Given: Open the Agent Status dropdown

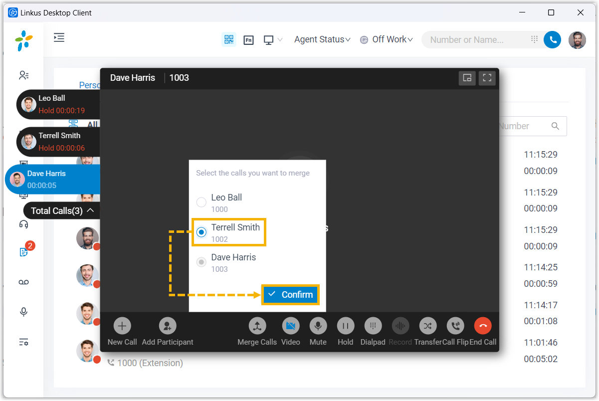Looking at the screenshot, I should (x=322, y=39).
